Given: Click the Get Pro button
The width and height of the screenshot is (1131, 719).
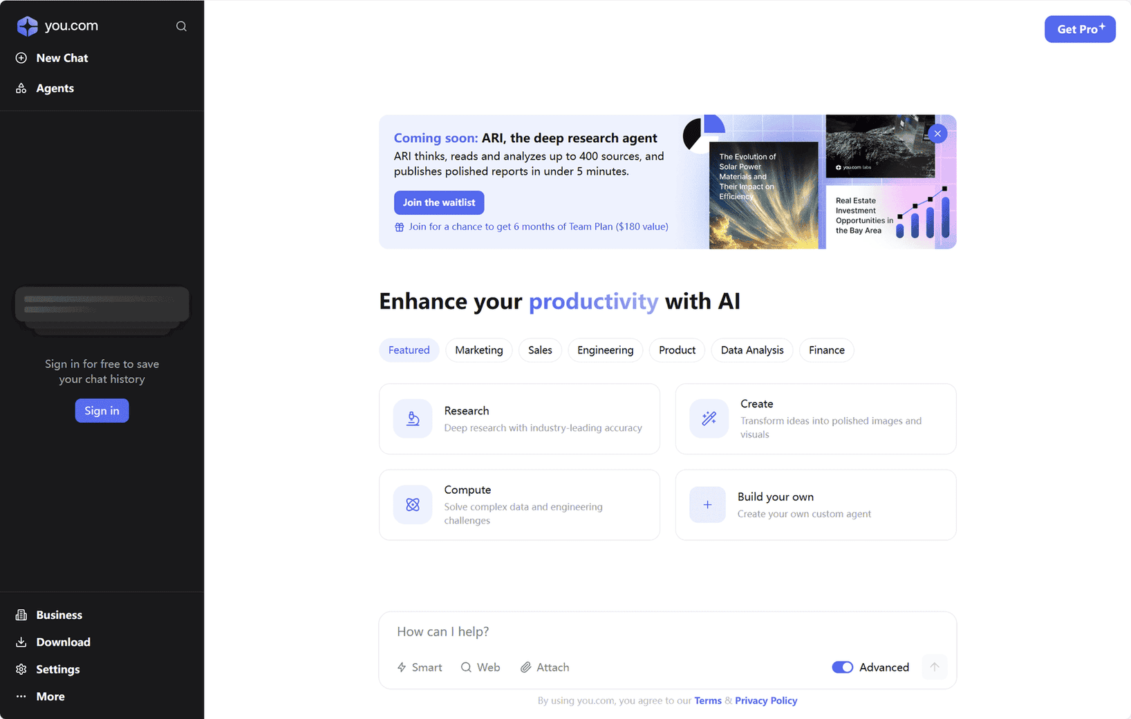Looking at the screenshot, I should click(1079, 29).
